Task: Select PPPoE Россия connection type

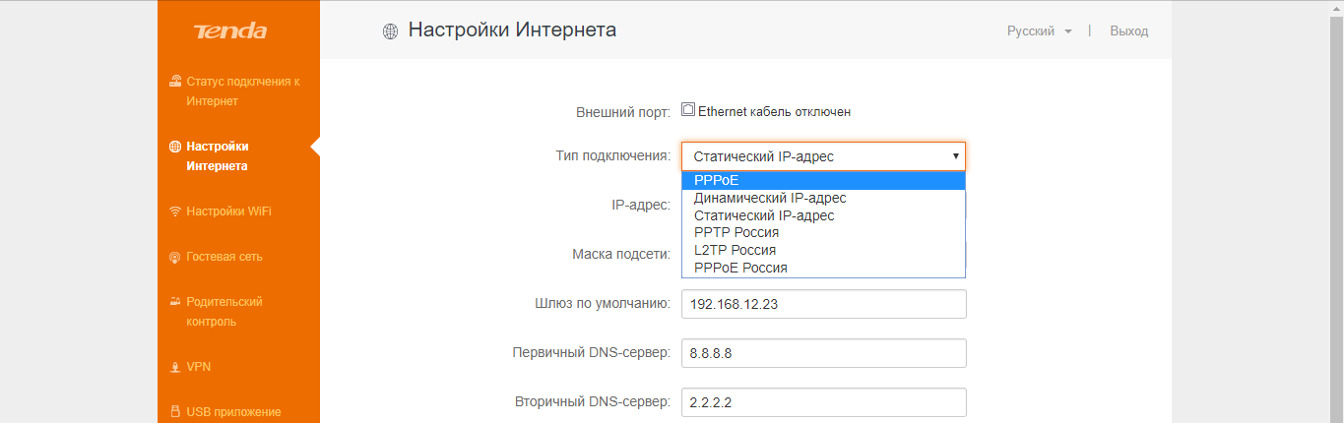Action: point(739,268)
